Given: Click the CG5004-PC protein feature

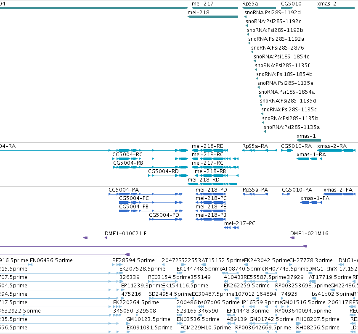Looking at the screenshot, I should pos(151,203).
